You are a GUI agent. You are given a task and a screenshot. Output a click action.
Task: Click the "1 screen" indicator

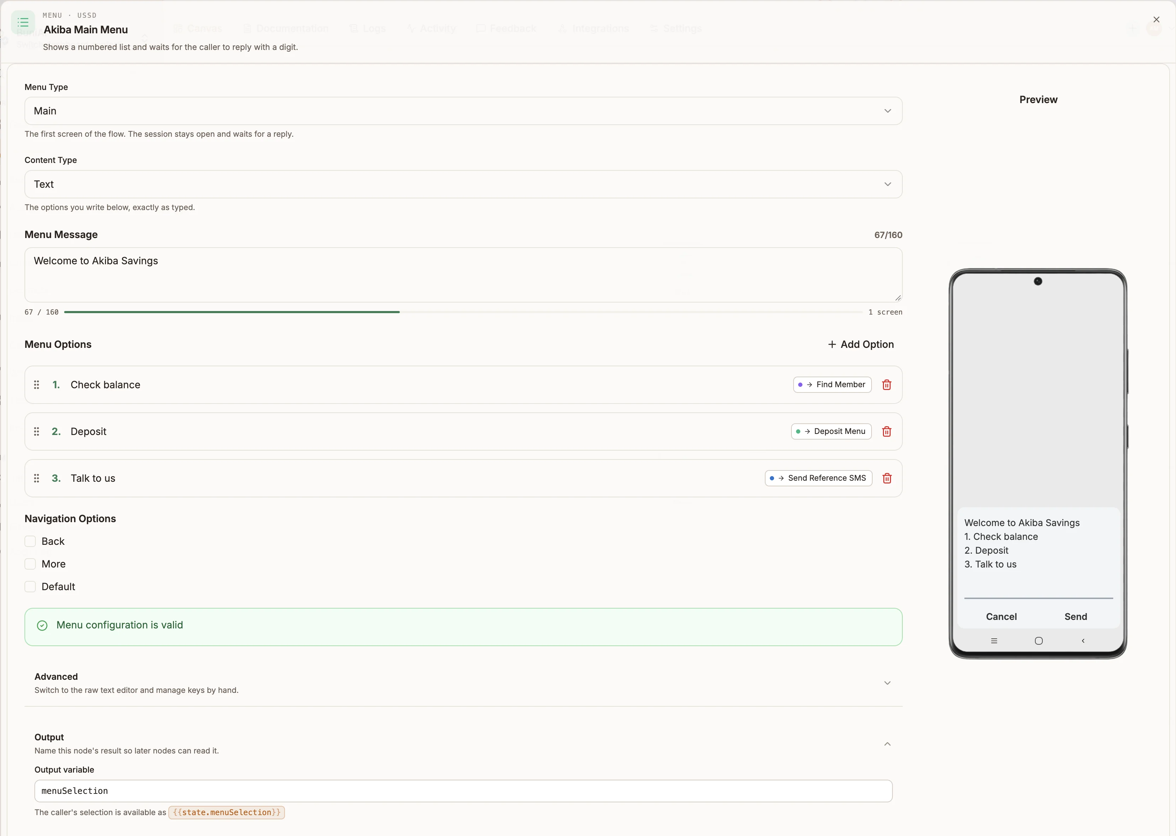click(x=885, y=312)
